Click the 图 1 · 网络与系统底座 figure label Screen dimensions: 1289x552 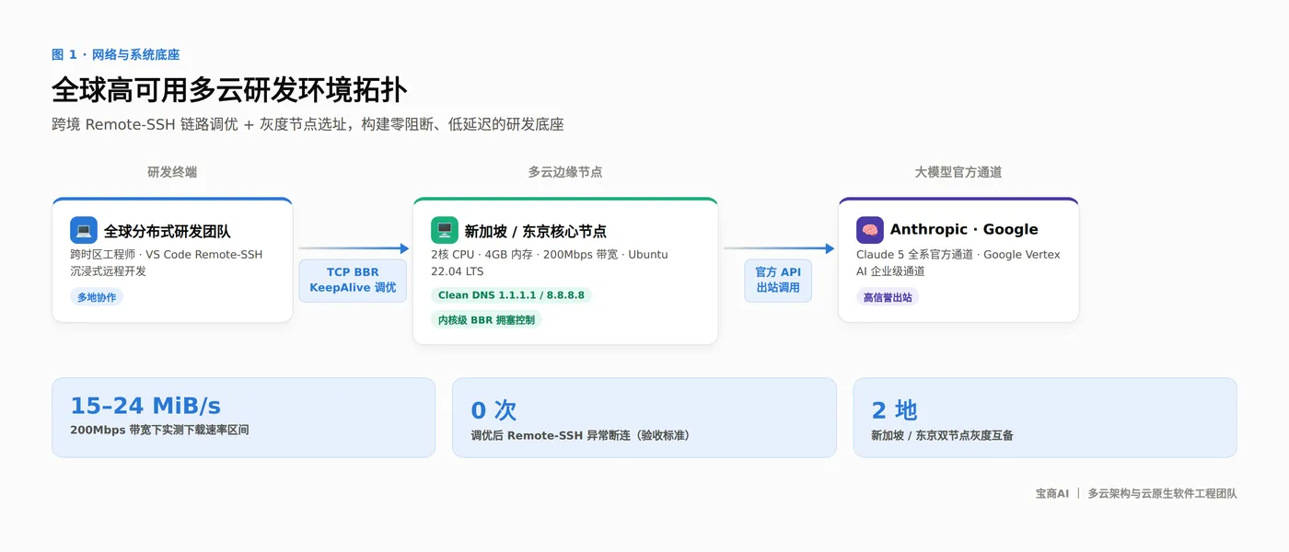coord(116,55)
